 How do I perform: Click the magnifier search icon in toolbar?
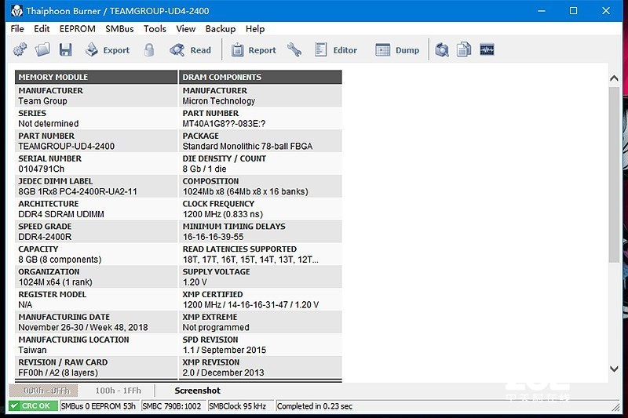click(x=442, y=50)
